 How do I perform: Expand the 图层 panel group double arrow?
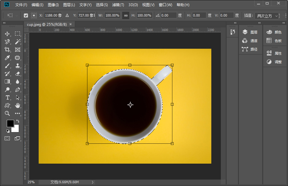pos(259,23)
